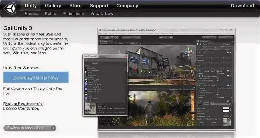Viewport: 260px width, 138px height.
Task: Open the System Requirements link
Action: point(23,104)
